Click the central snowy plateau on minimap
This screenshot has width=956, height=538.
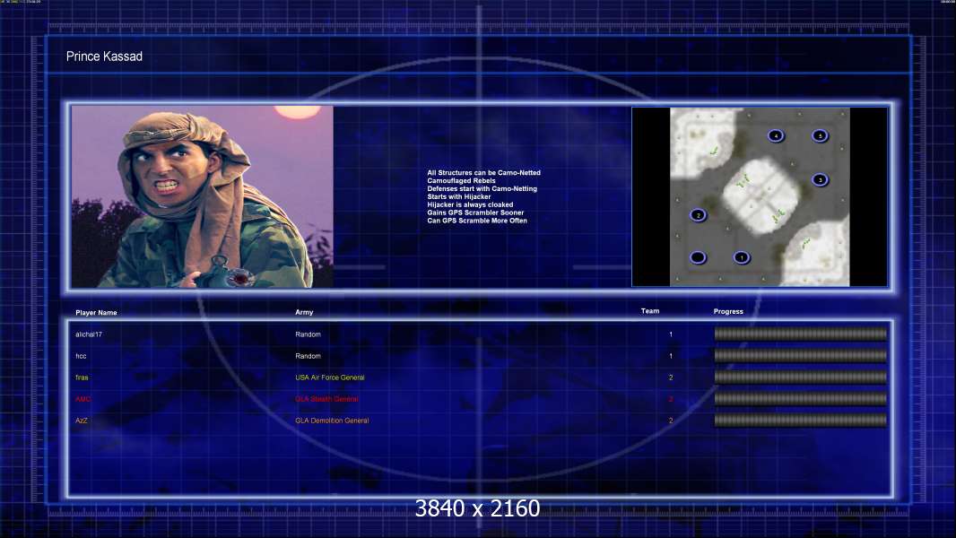(760, 196)
